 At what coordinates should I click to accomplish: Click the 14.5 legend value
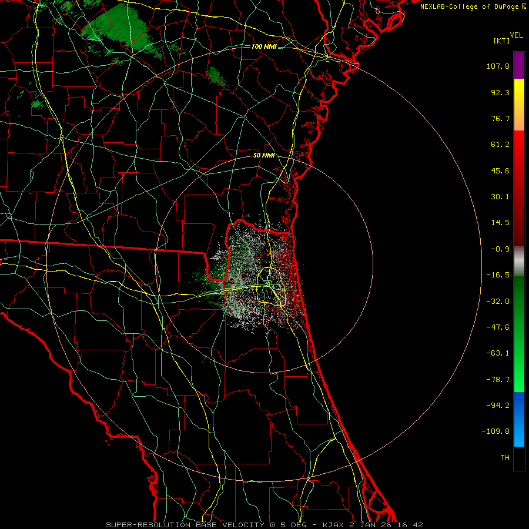(500, 223)
